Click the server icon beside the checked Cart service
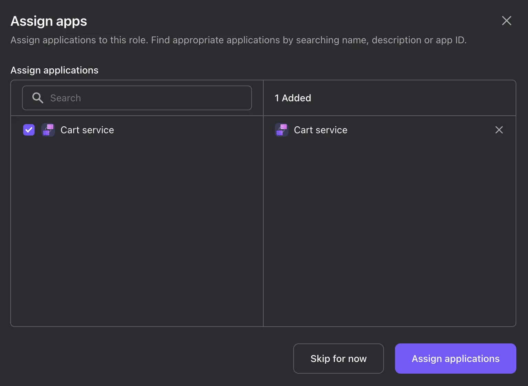This screenshot has height=386, width=528. click(x=48, y=130)
